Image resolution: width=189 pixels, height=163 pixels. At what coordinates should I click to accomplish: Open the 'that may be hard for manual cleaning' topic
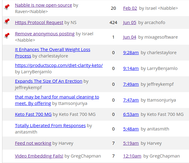tap(57, 97)
